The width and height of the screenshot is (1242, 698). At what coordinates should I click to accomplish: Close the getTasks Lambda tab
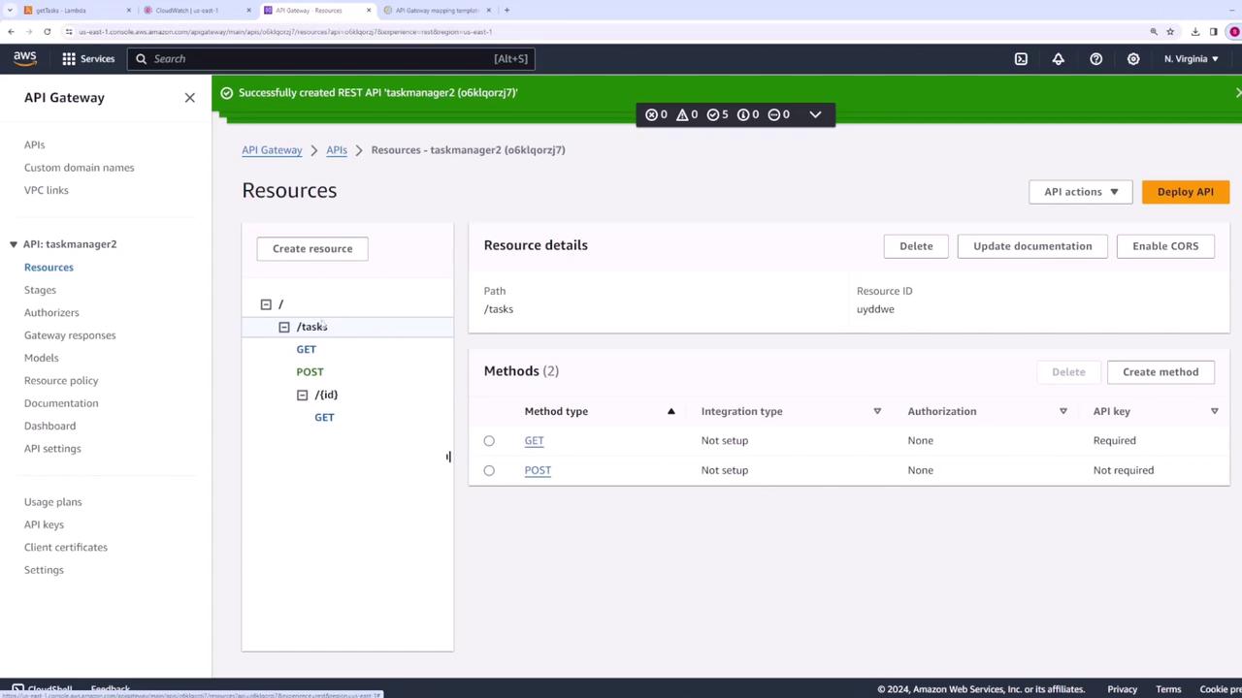pos(128,10)
